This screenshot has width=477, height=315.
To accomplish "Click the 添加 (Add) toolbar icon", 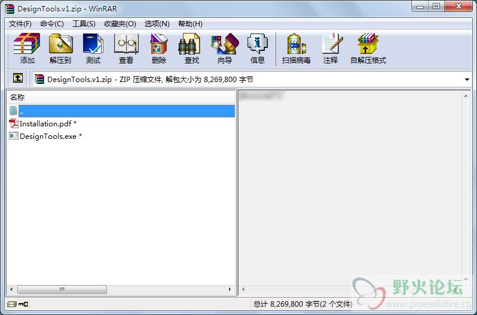I will click(x=27, y=49).
